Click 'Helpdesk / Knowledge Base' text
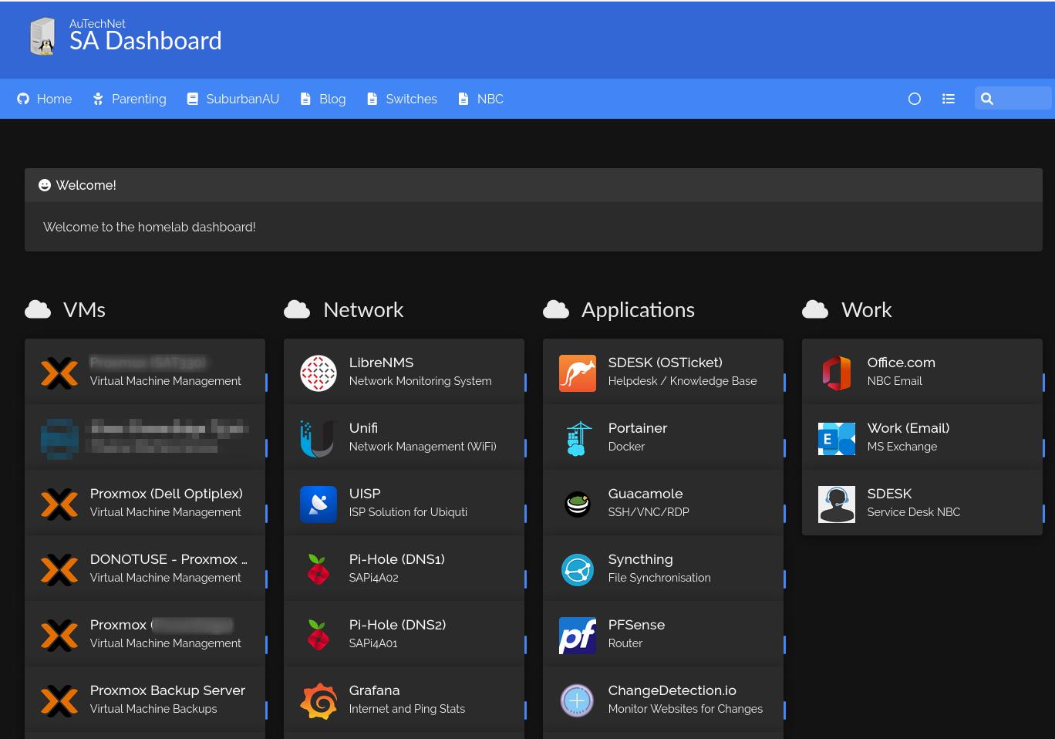Viewport: 1055px width, 739px height. 683,381
